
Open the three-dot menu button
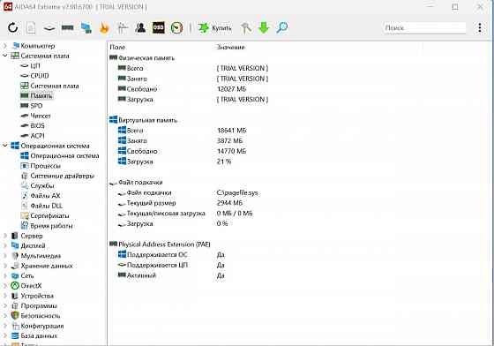pyautogui.click(x=480, y=27)
